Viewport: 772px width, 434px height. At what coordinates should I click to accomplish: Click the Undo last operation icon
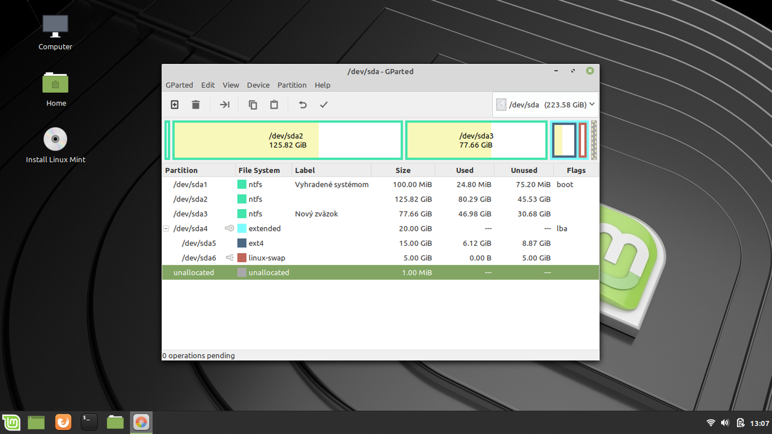pos(303,105)
